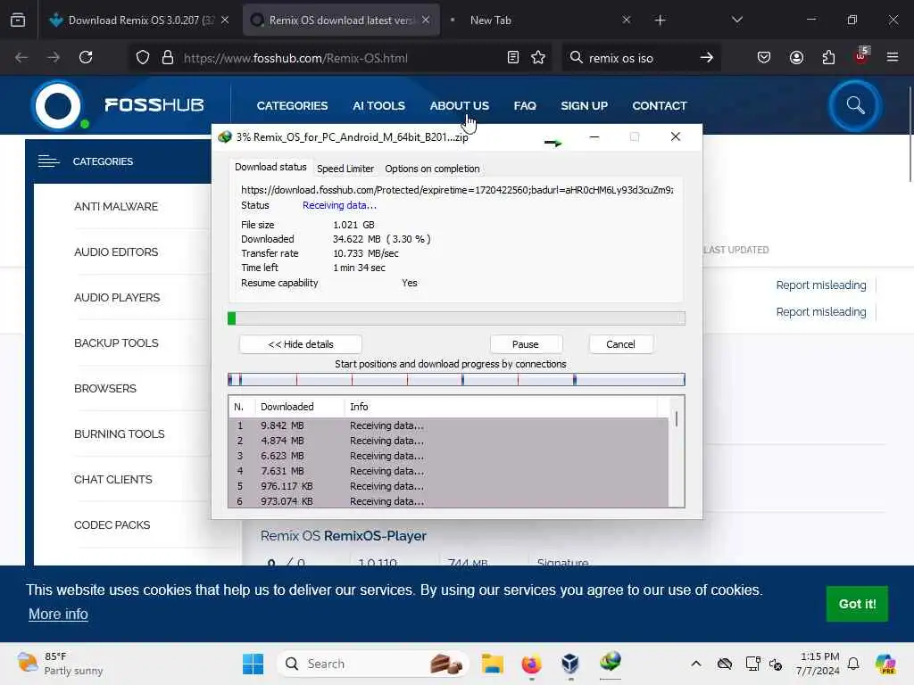Click Hide details button
The height and width of the screenshot is (685, 914).
[x=301, y=344]
